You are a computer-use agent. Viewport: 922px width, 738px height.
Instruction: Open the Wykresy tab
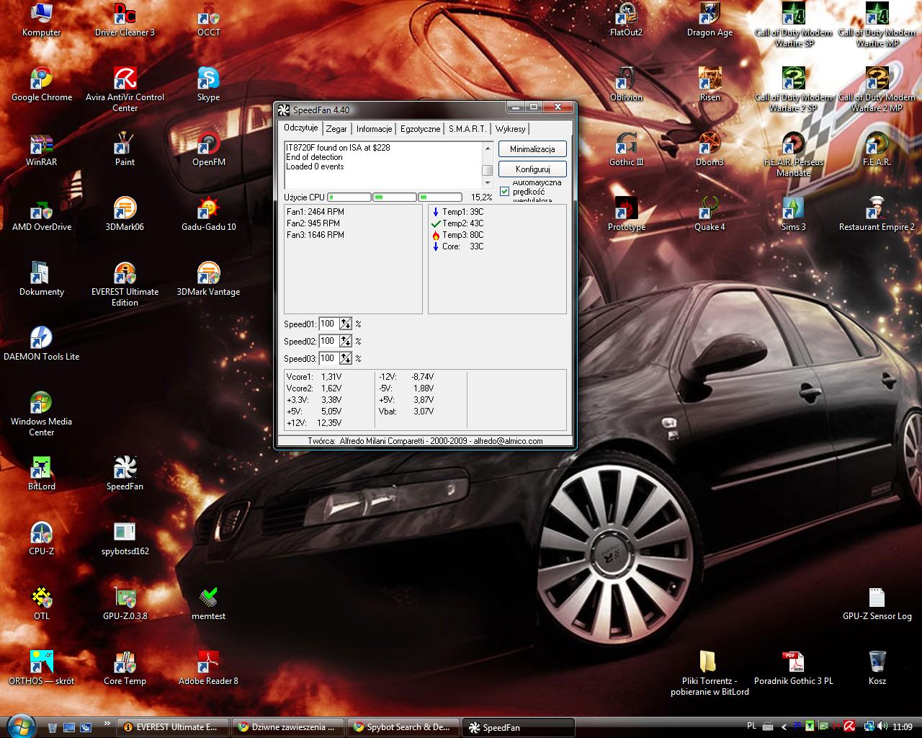(510, 129)
